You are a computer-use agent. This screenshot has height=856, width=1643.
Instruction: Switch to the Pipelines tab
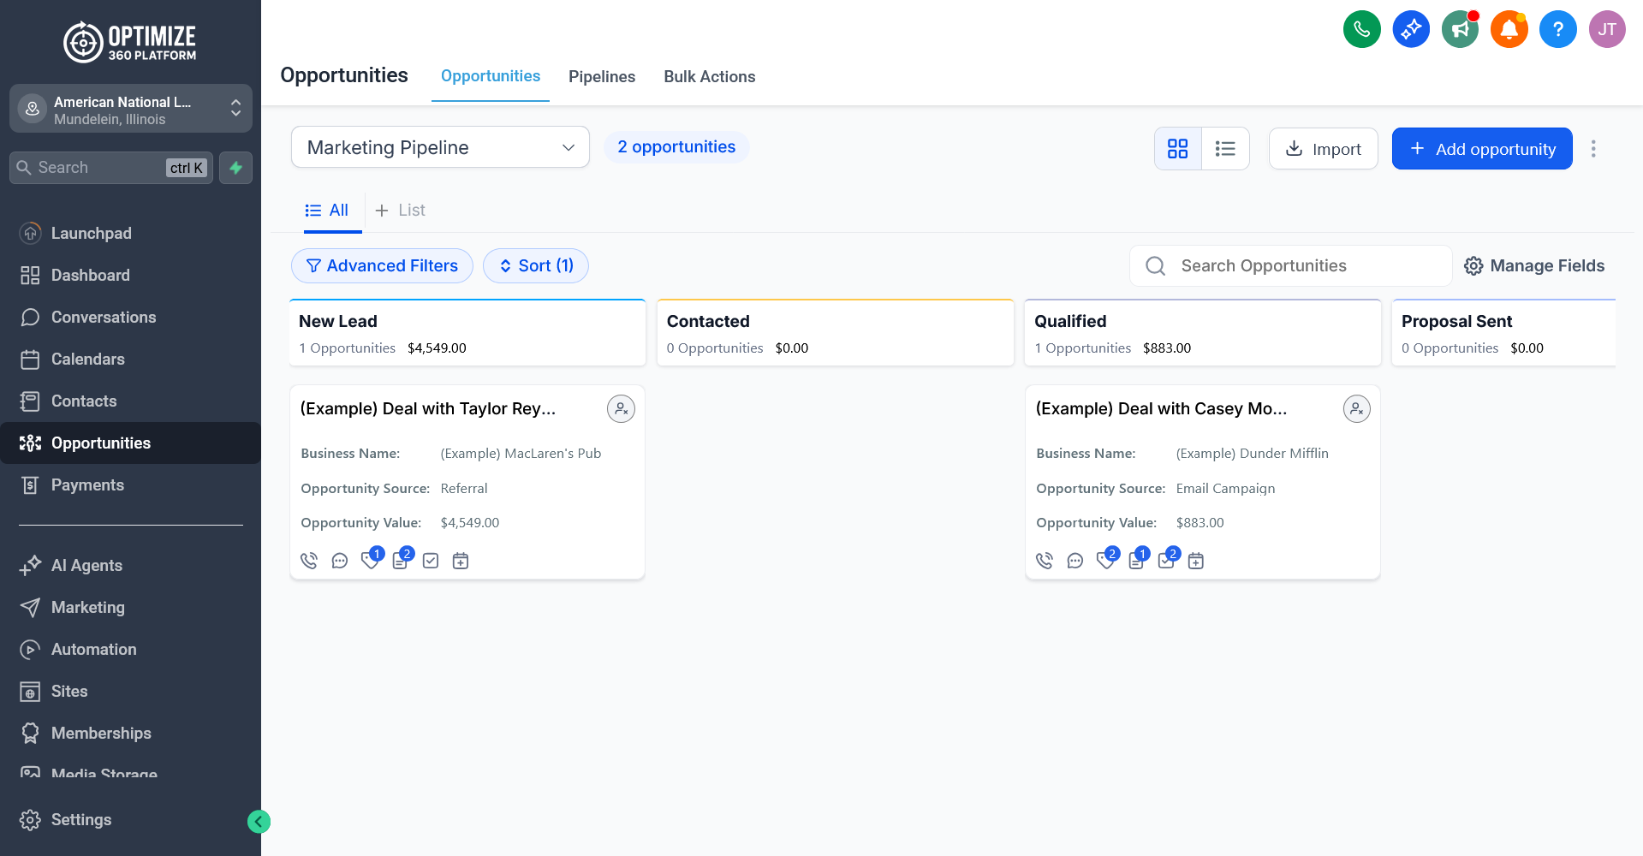coord(602,77)
